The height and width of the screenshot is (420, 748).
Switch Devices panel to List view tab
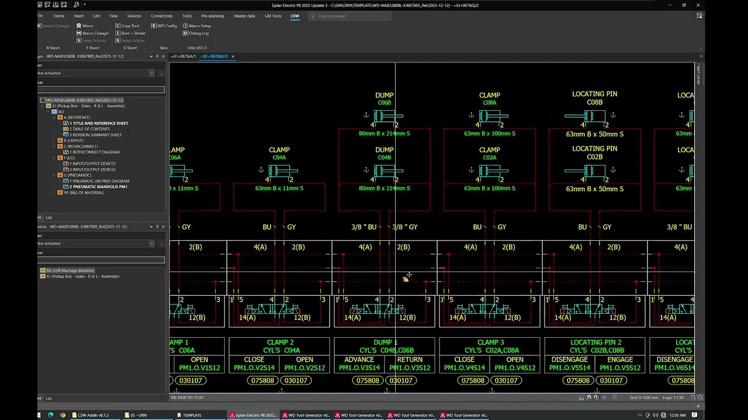(49, 398)
